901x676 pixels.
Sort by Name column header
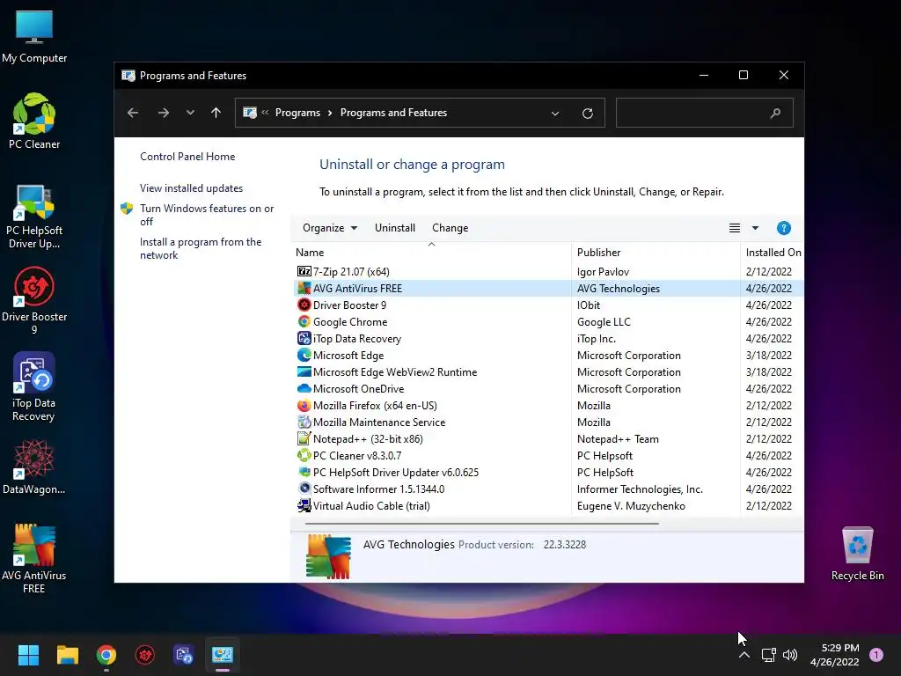[431, 253]
